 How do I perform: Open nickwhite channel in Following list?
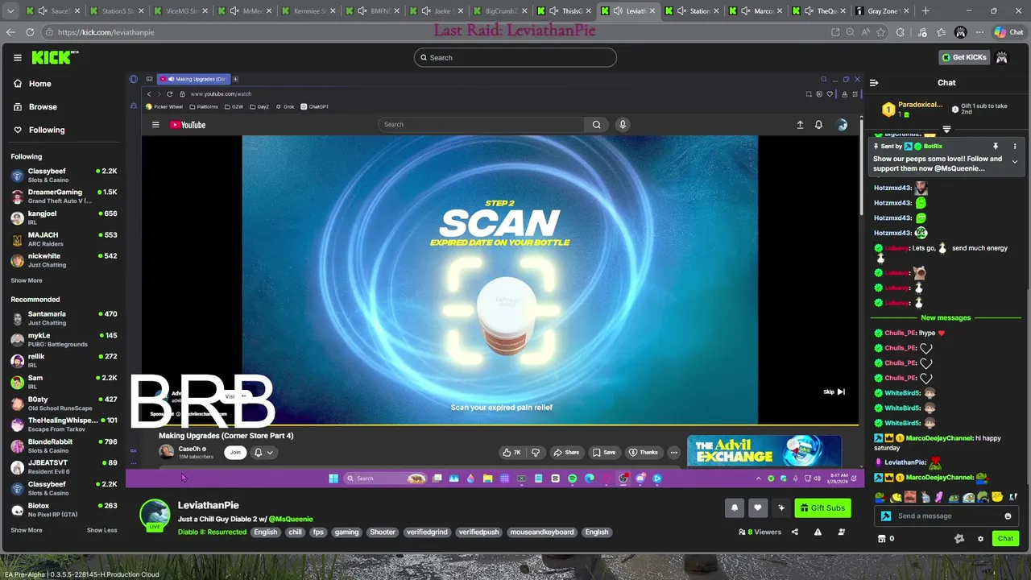pos(64,259)
